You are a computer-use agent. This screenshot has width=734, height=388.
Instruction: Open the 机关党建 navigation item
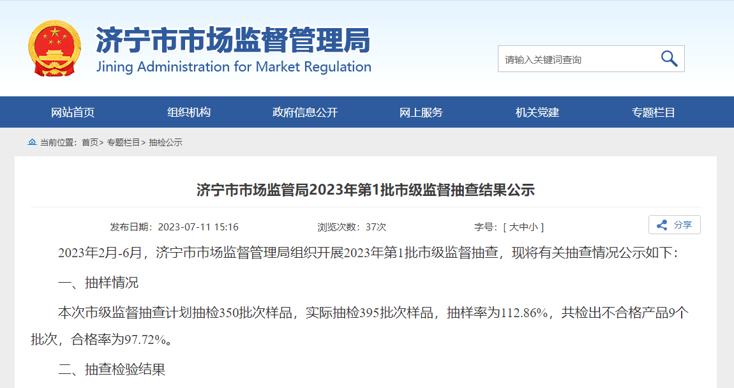pos(537,112)
